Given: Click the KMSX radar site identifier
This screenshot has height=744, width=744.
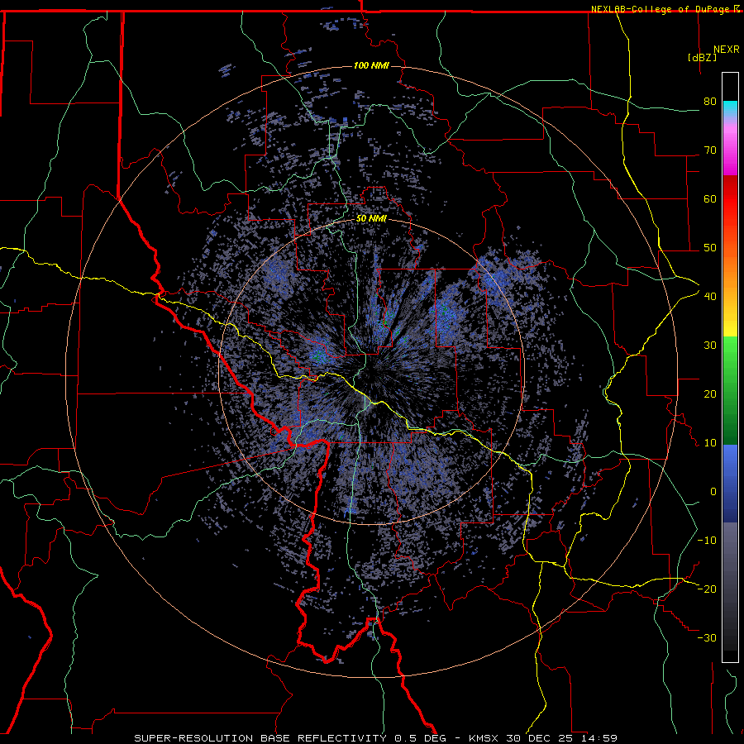Looking at the screenshot, I should (x=484, y=738).
